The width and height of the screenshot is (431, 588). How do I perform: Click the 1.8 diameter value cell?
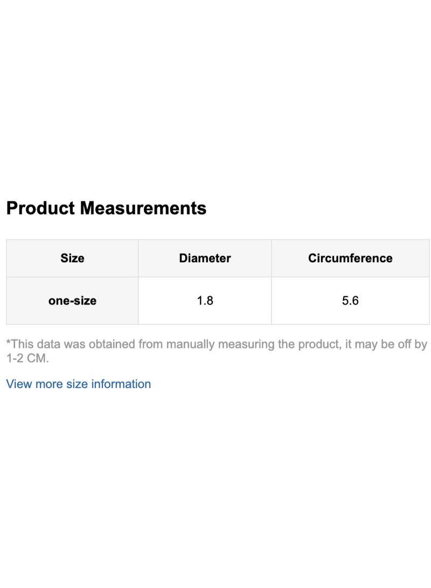coord(205,300)
